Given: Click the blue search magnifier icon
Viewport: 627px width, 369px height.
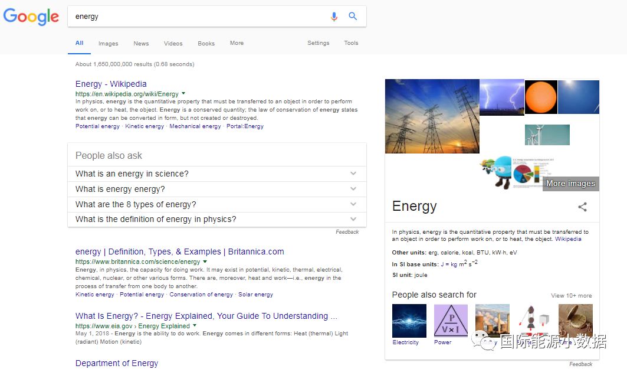Looking at the screenshot, I should point(353,16).
